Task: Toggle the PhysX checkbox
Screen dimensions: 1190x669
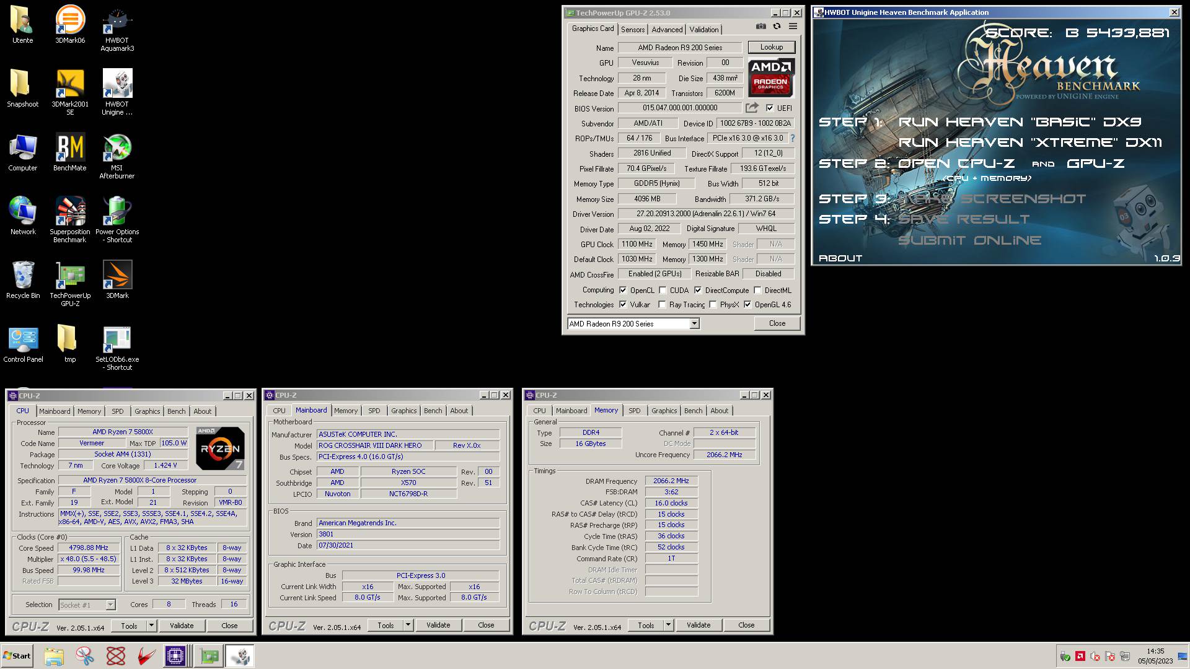Action: click(x=713, y=304)
